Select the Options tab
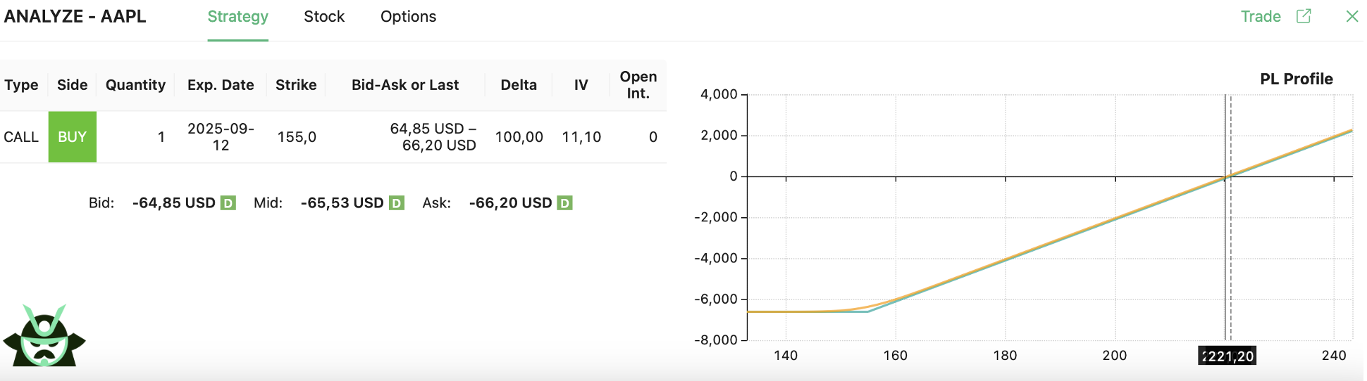The width and height of the screenshot is (1367, 381). pyautogui.click(x=408, y=17)
